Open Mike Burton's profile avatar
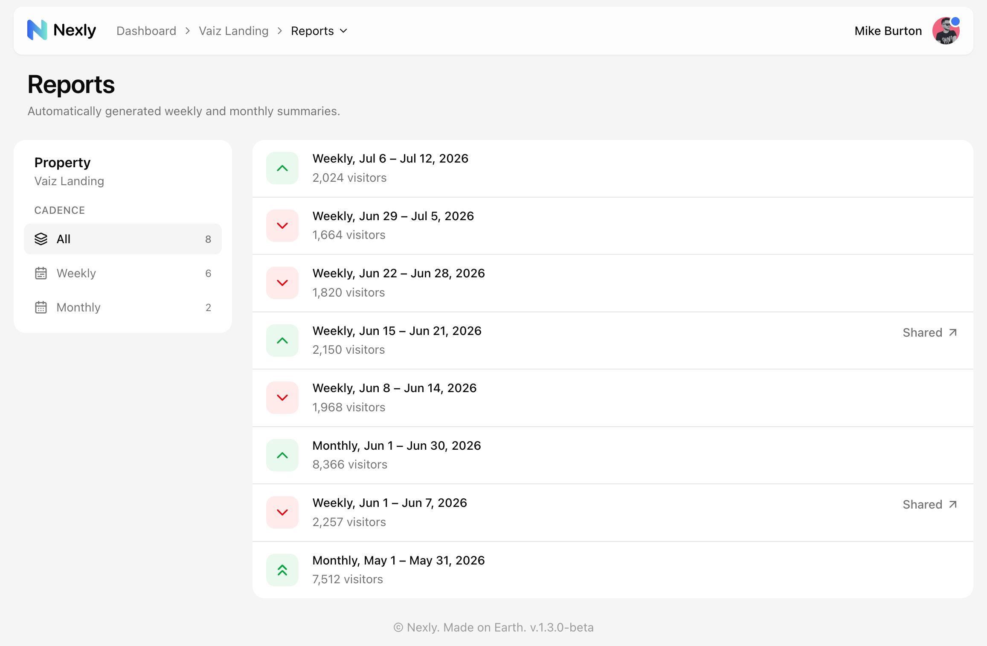 point(946,31)
